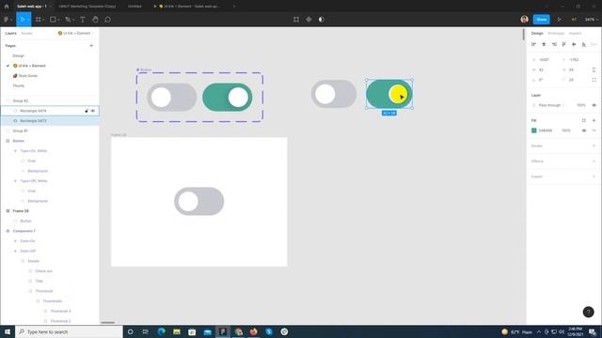
Task: Click Align top icon
Action: tap(563, 44)
